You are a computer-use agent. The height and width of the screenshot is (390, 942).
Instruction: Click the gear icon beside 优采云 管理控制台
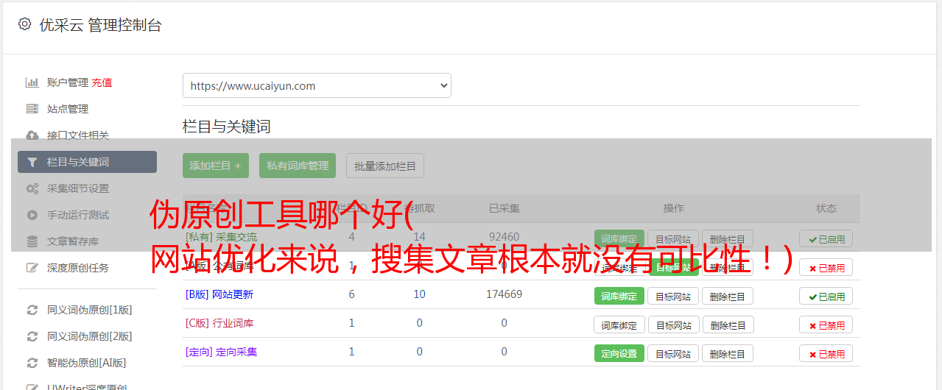pyautogui.click(x=24, y=24)
